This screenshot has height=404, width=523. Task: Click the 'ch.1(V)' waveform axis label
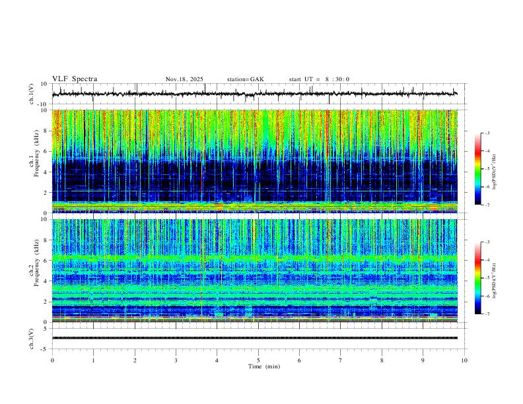[x=32, y=94]
